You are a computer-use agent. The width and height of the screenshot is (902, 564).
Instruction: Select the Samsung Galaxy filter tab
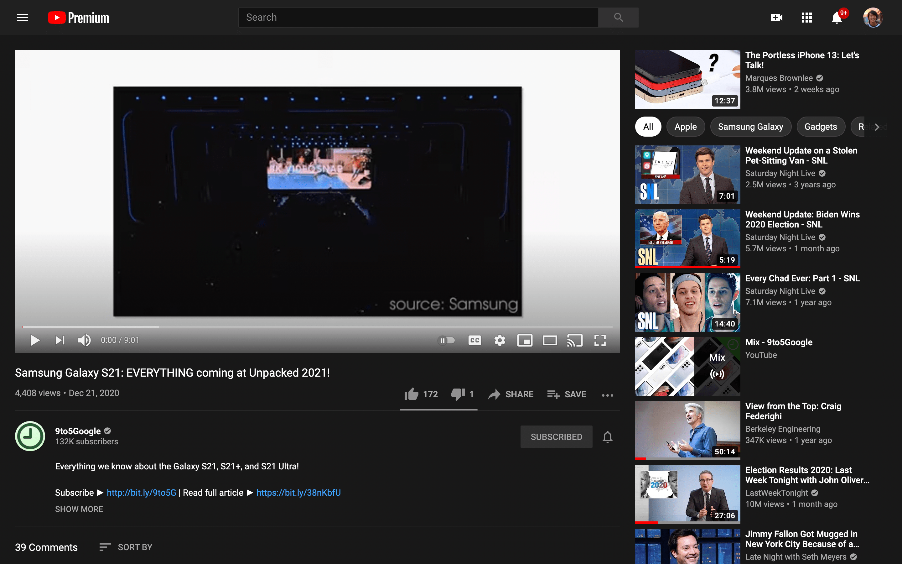point(750,127)
